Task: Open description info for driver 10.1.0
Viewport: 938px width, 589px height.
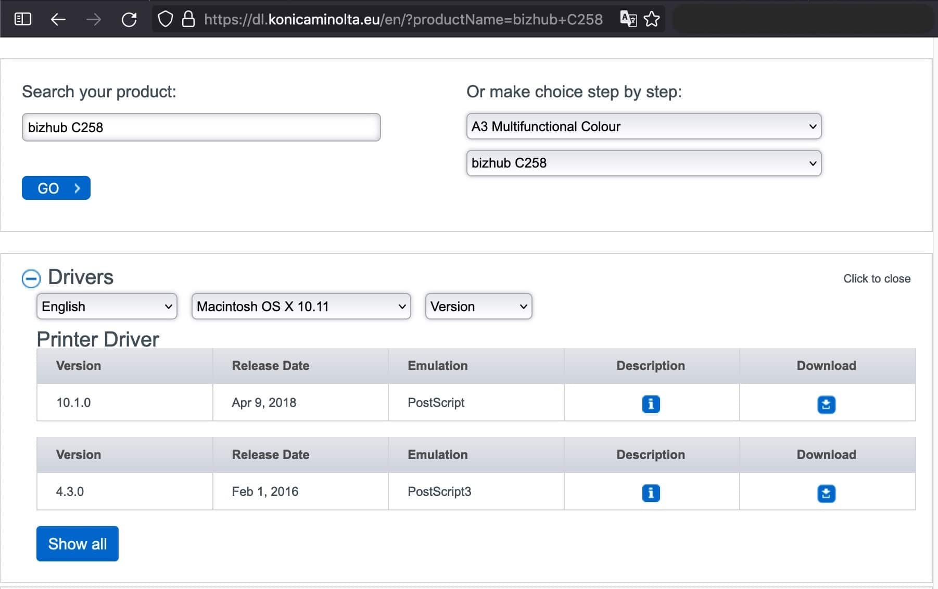Action: (651, 404)
